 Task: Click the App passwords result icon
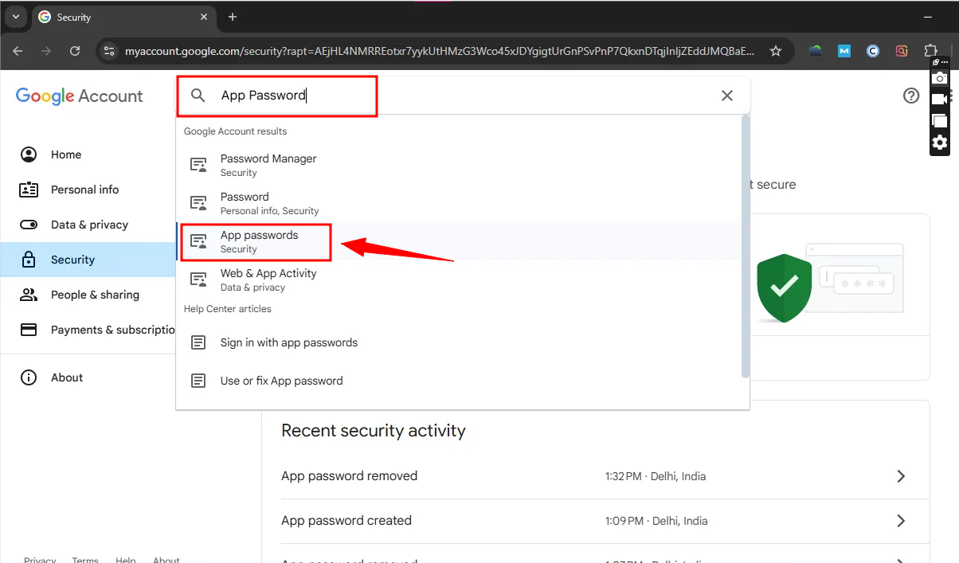coord(198,241)
